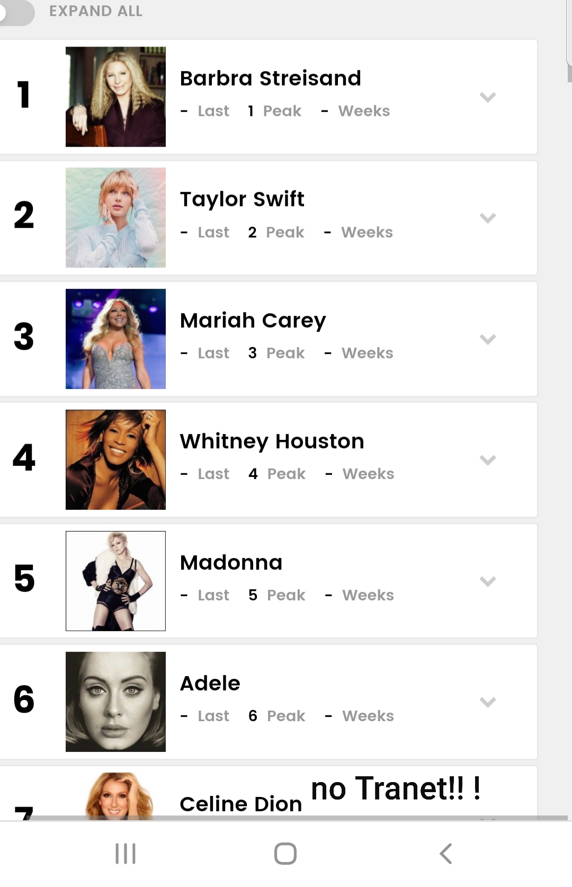Open Whitney Houston photo thumbnail
Image resolution: width=572 pixels, height=887 pixels.
[x=115, y=460]
